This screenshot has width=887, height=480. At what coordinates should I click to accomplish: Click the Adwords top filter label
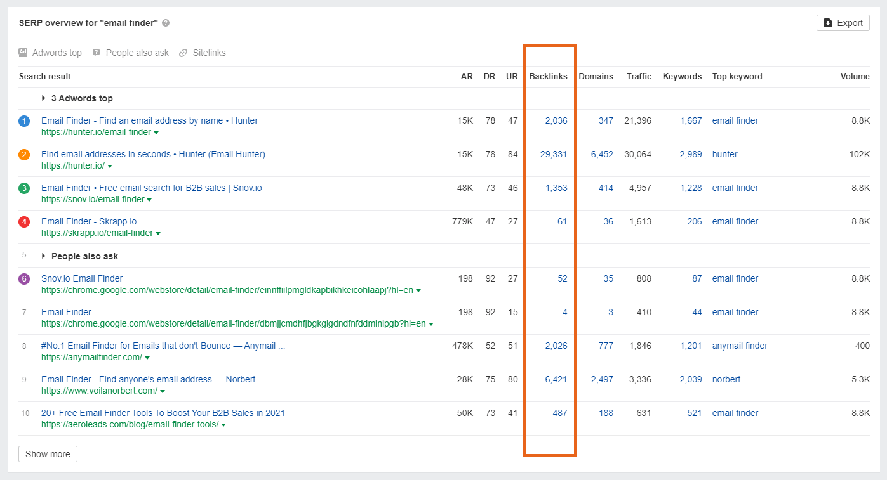coord(57,53)
